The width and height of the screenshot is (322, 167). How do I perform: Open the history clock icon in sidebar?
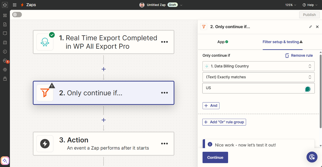coord(5,51)
